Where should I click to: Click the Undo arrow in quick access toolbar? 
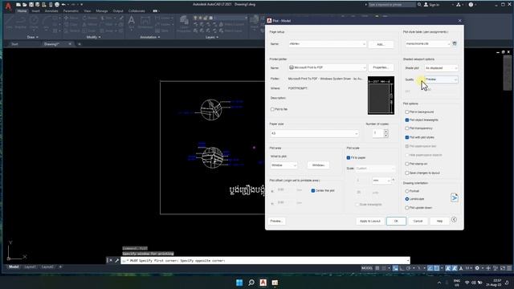click(x=64, y=5)
